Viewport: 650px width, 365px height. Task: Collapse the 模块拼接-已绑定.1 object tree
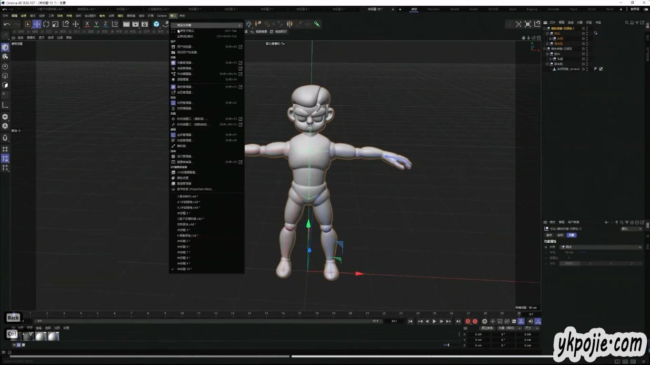point(544,29)
